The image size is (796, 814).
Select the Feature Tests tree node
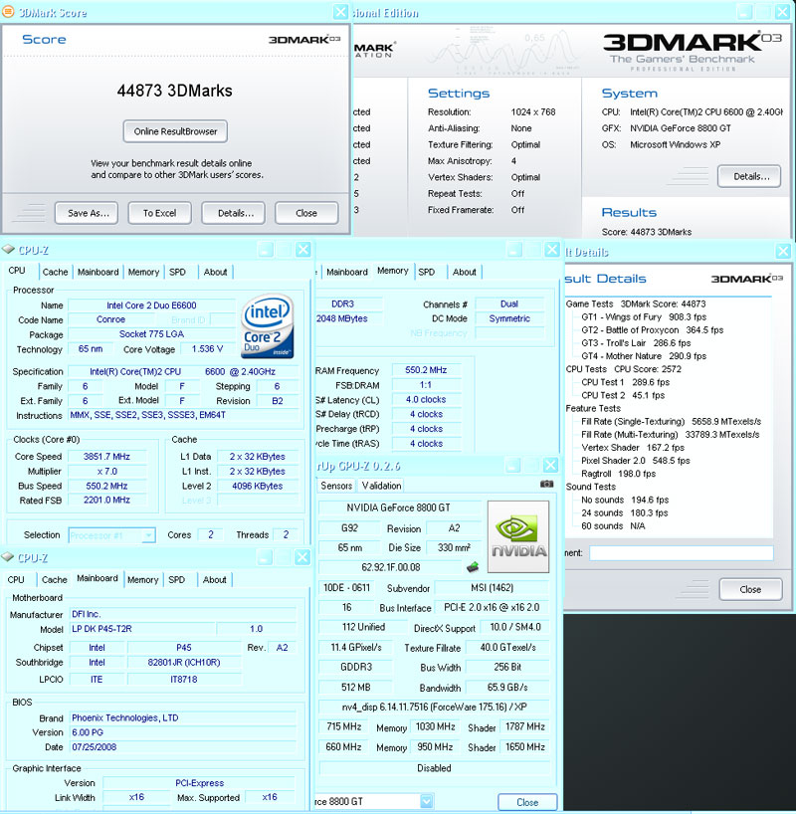(593, 409)
